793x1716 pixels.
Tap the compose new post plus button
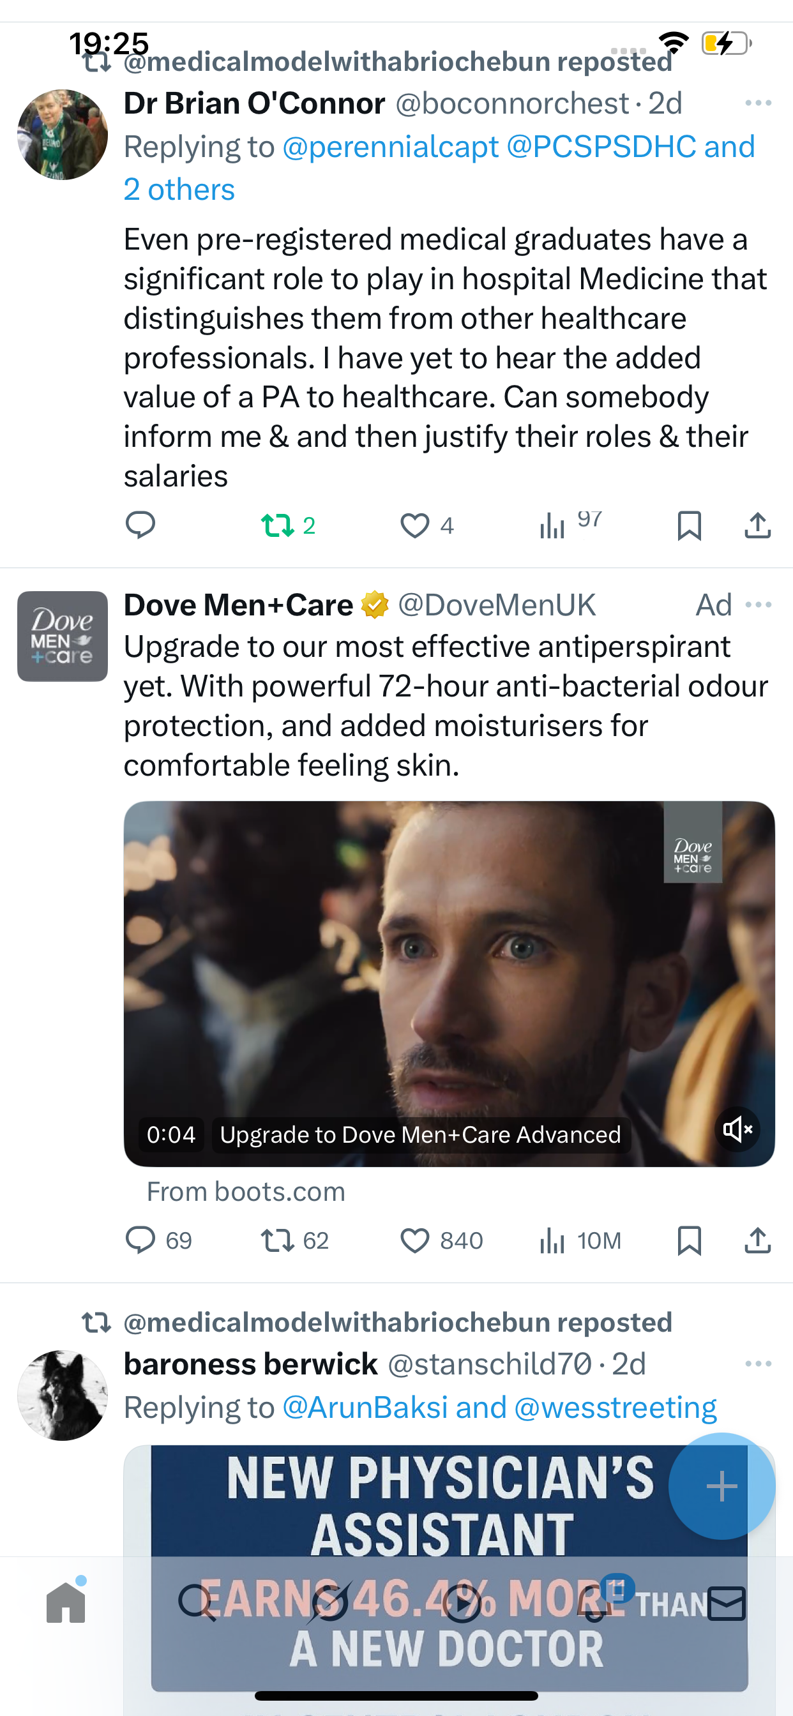(721, 1486)
